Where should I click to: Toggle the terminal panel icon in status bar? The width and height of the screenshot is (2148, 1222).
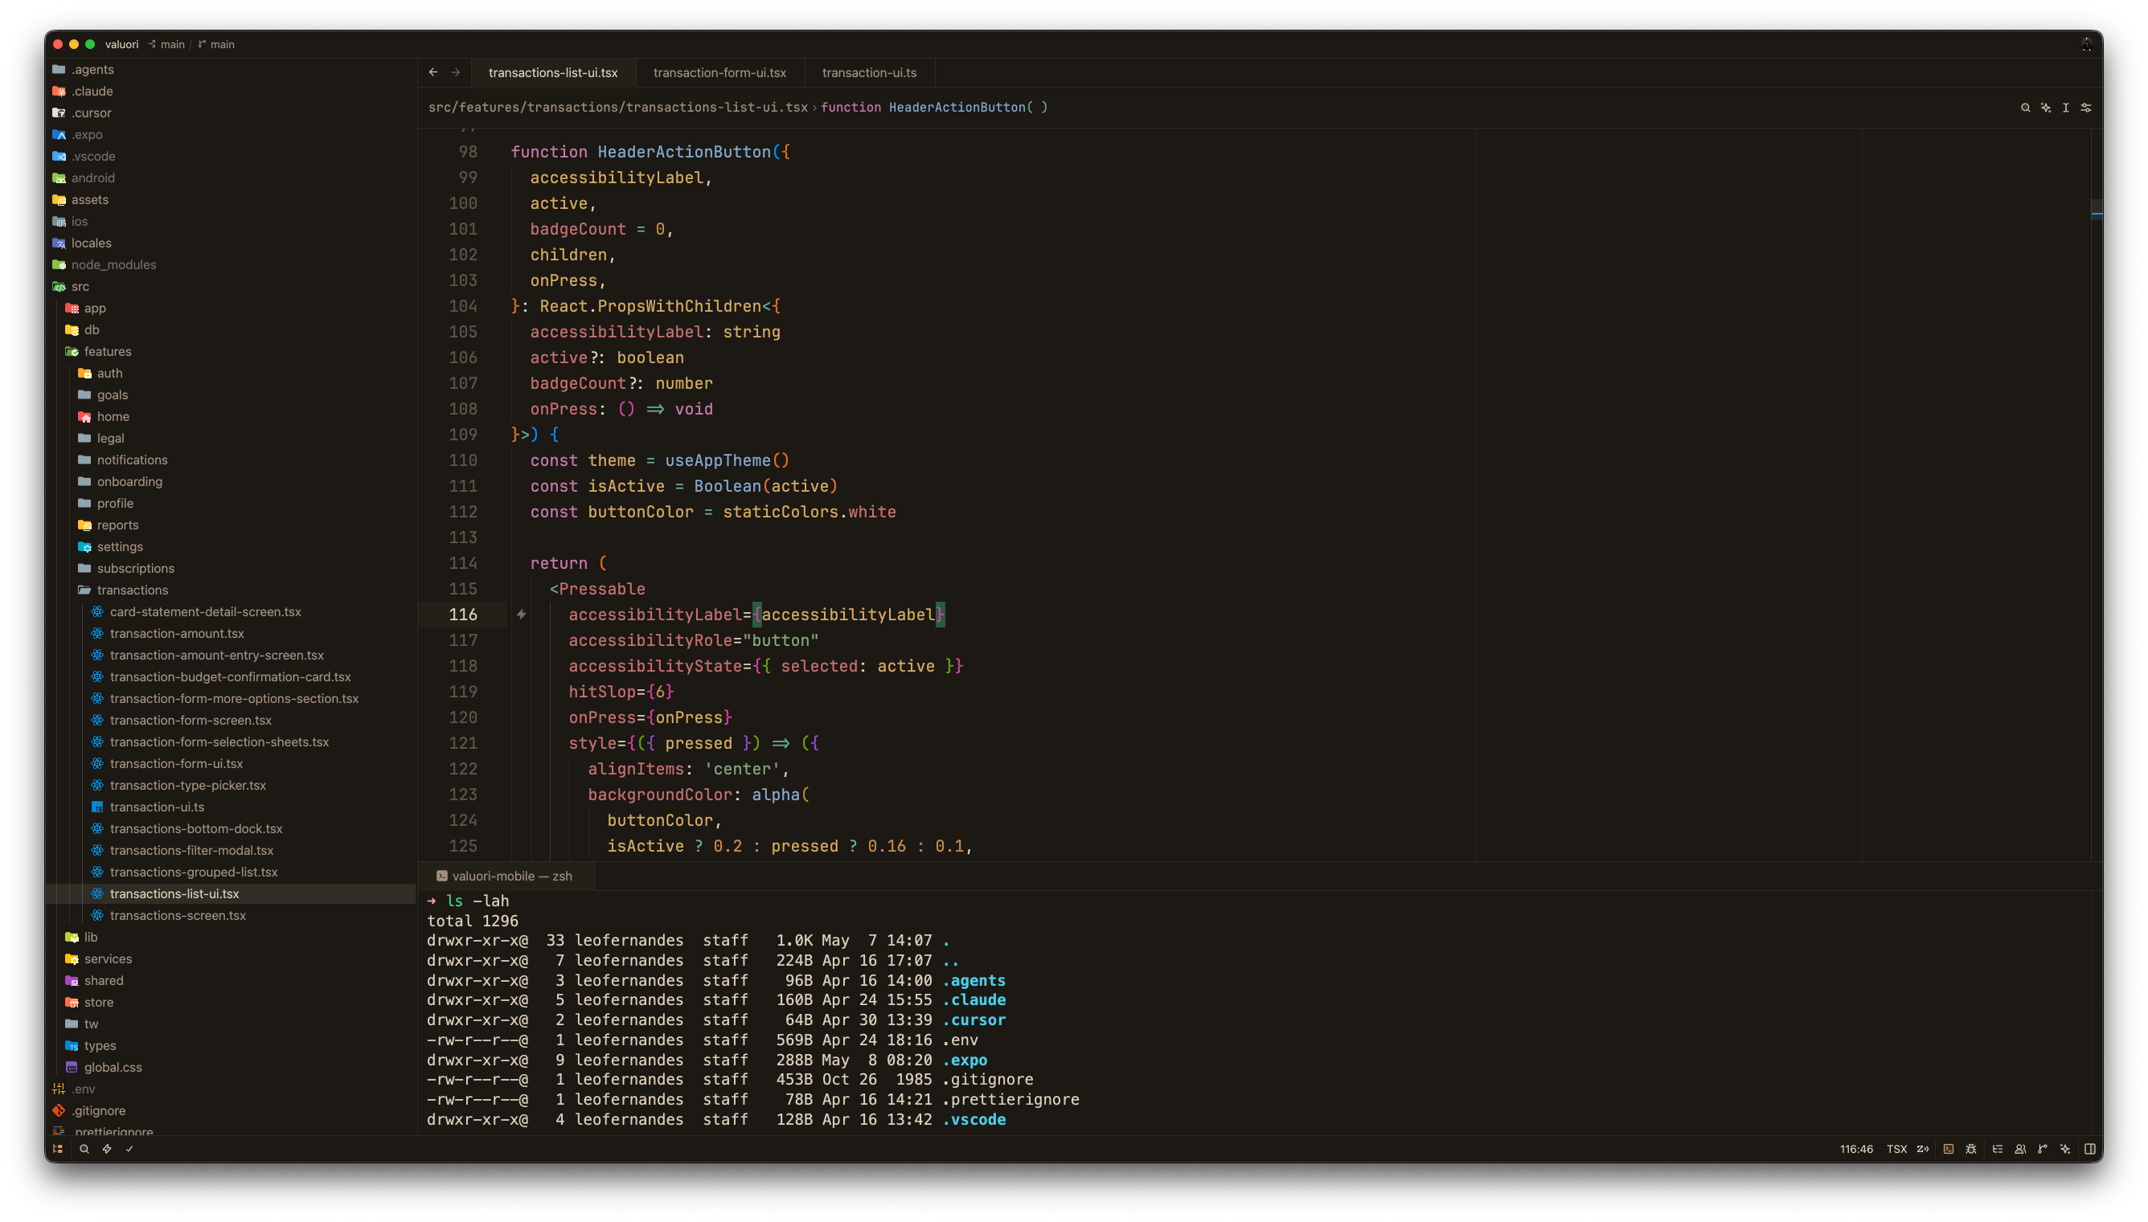(x=1948, y=1149)
